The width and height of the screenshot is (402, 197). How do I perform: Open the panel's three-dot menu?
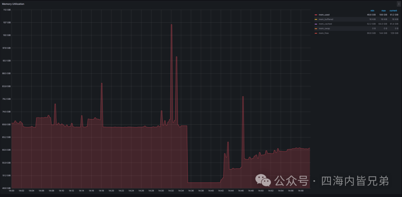(398, 4)
